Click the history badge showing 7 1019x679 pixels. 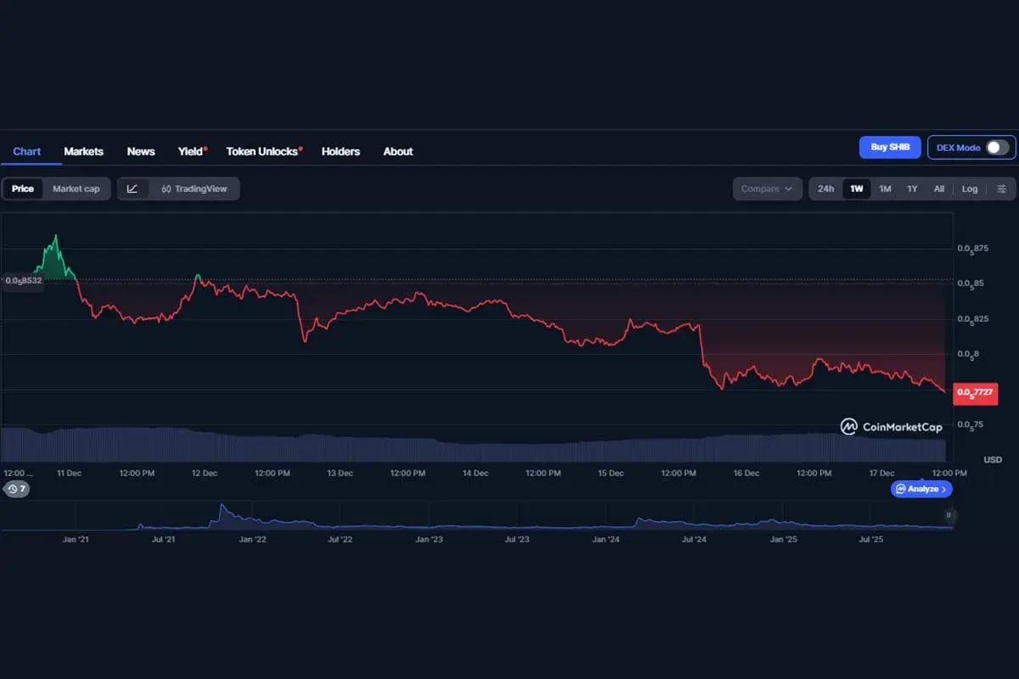point(15,489)
